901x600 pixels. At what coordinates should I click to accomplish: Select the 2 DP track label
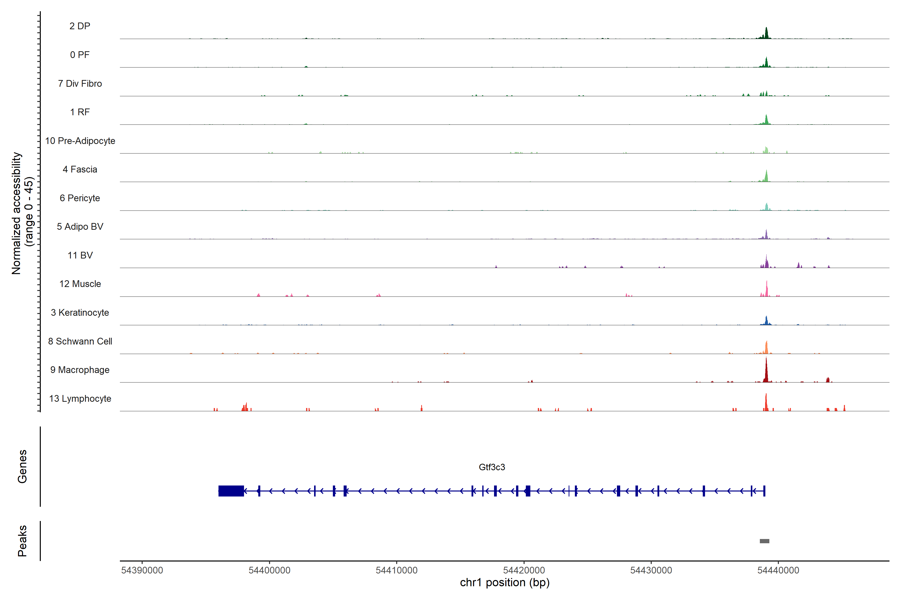[x=80, y=26]
